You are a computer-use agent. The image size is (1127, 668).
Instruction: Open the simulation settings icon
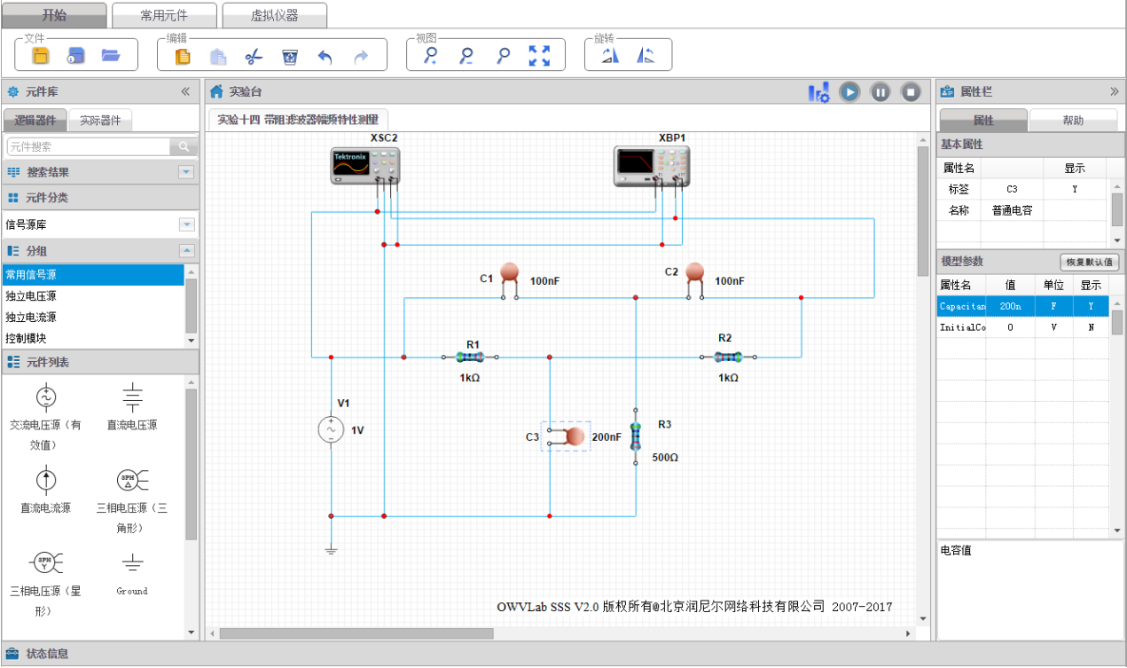pyautogui.click(x=818, y=91)
